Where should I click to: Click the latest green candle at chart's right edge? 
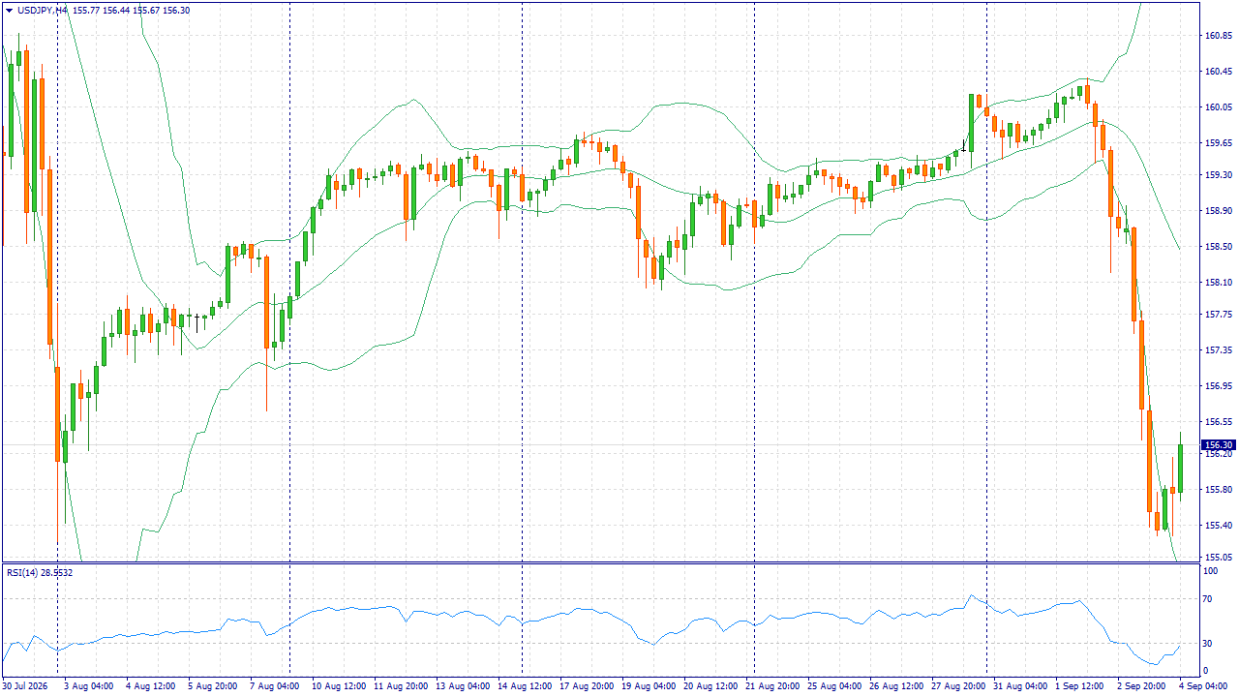[1181, 469]
